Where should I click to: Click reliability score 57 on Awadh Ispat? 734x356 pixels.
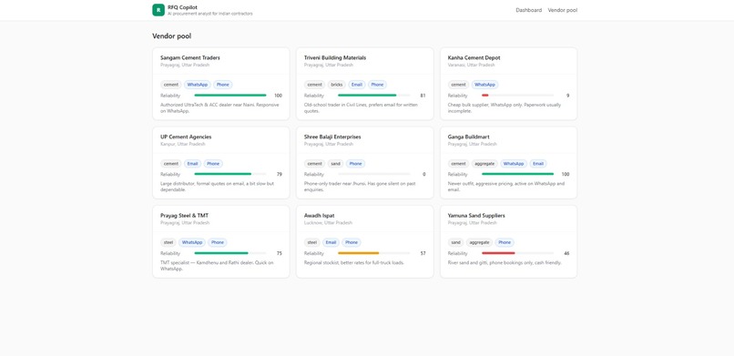(423, 253)
